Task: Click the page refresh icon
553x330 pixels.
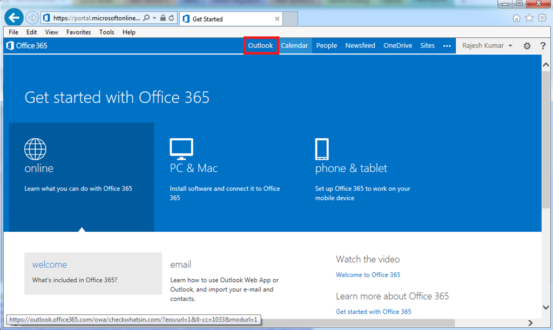Action: click(171, 18)
